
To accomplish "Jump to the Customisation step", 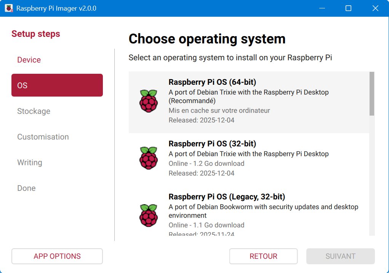I will (43, 137).
